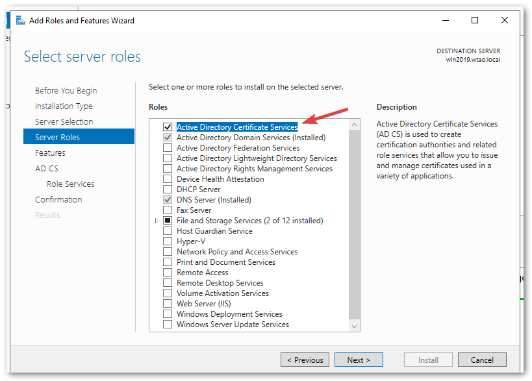Enable the DHCP Server role checkbox

click(x=168, y=190)
